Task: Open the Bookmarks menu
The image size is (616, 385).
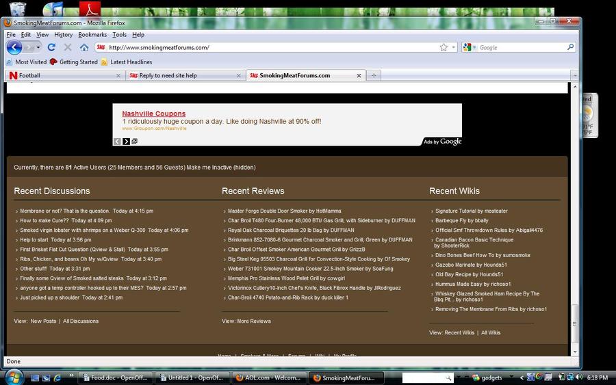Action: pyautogui.click(x=92, y=35)
